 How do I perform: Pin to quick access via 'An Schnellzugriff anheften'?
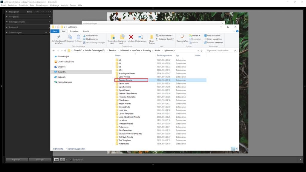(59, 39)
